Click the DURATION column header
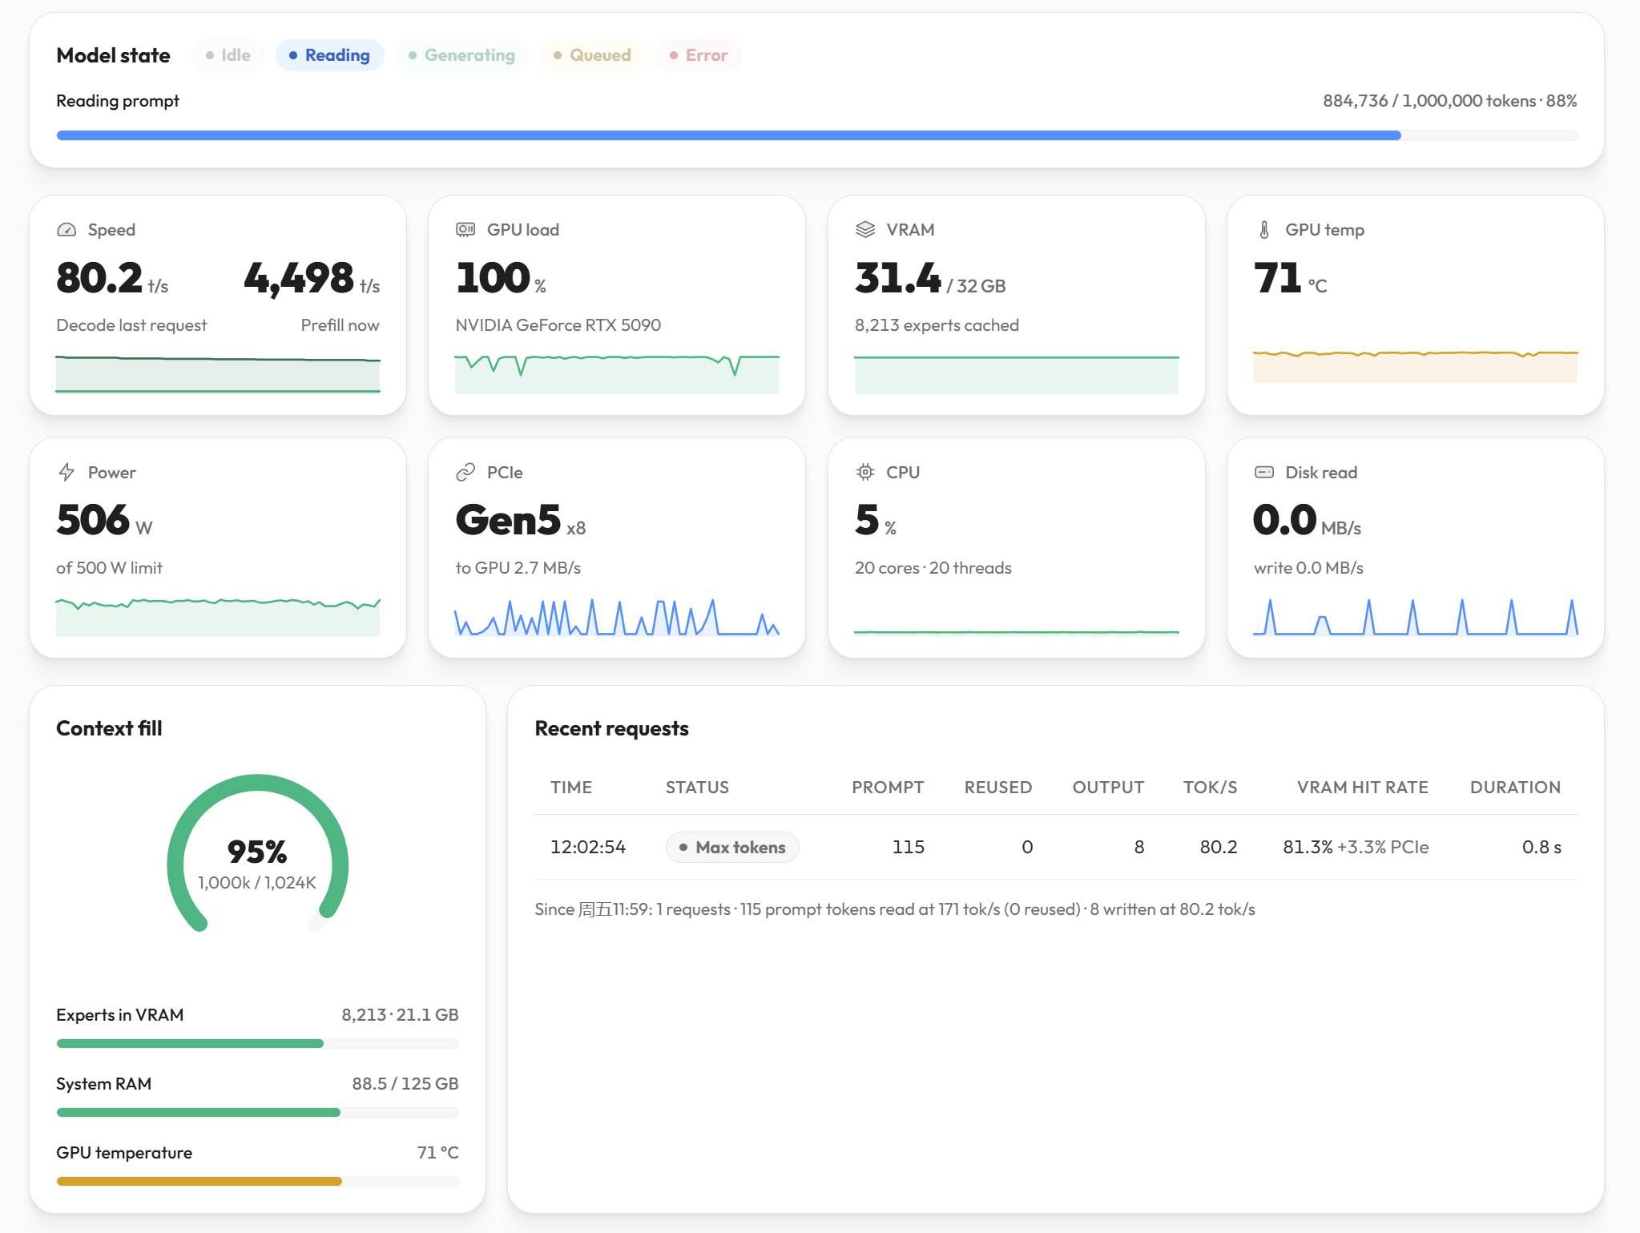1640x1233 pixels. click(x=1515, y=788)
